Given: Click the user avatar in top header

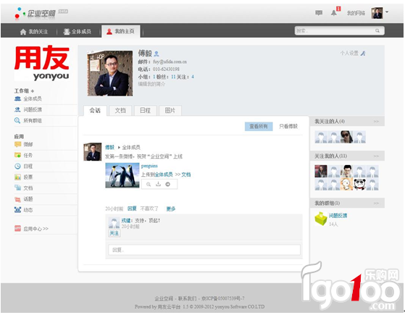Looking at the screenshot, I should point(377,13).
